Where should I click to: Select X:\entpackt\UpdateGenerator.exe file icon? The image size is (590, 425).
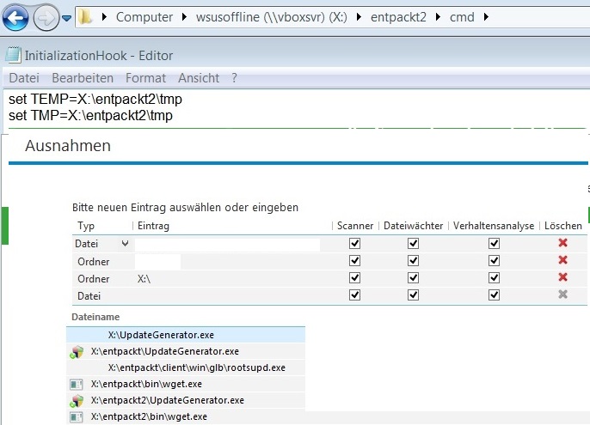(x=76, y=351)
